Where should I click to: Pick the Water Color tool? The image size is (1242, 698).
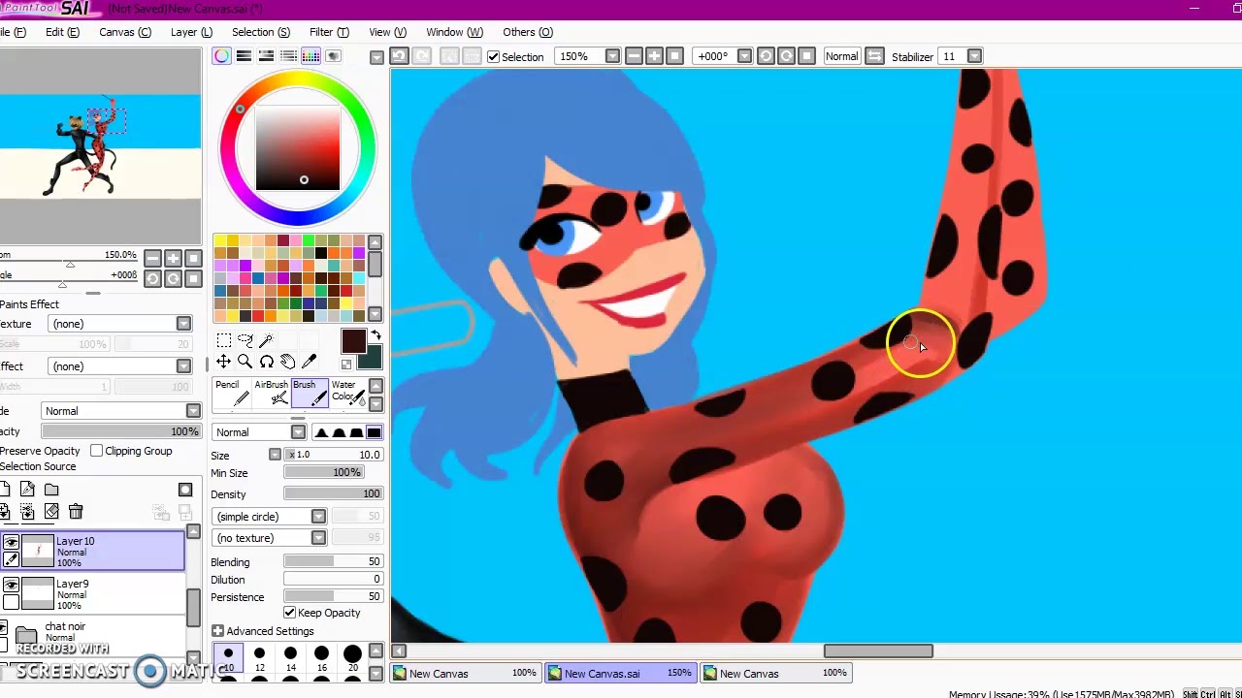(346, 393)
